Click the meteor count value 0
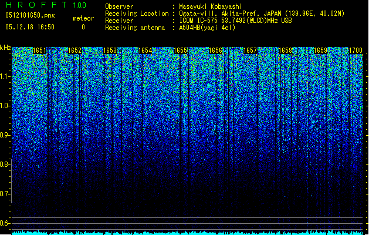 [x=83, y=27]
